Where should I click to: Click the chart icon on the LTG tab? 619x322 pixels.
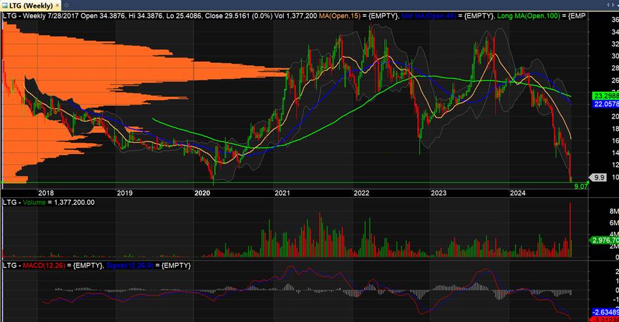click(5, 6)
